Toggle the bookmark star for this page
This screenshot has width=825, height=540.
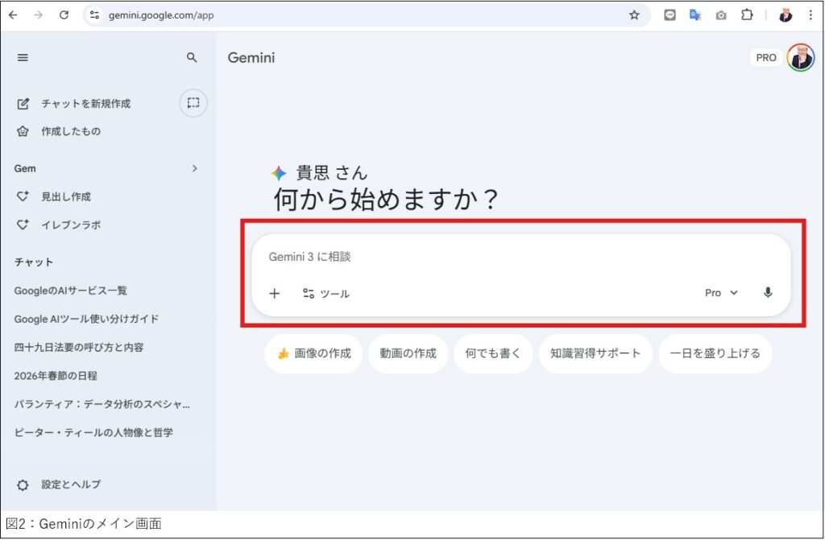(x=636, y=14)
